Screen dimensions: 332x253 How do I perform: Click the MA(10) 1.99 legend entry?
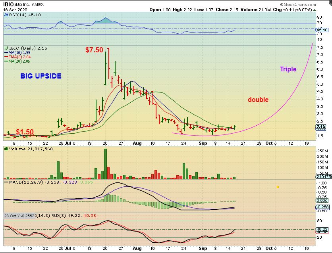click(17, 53)
